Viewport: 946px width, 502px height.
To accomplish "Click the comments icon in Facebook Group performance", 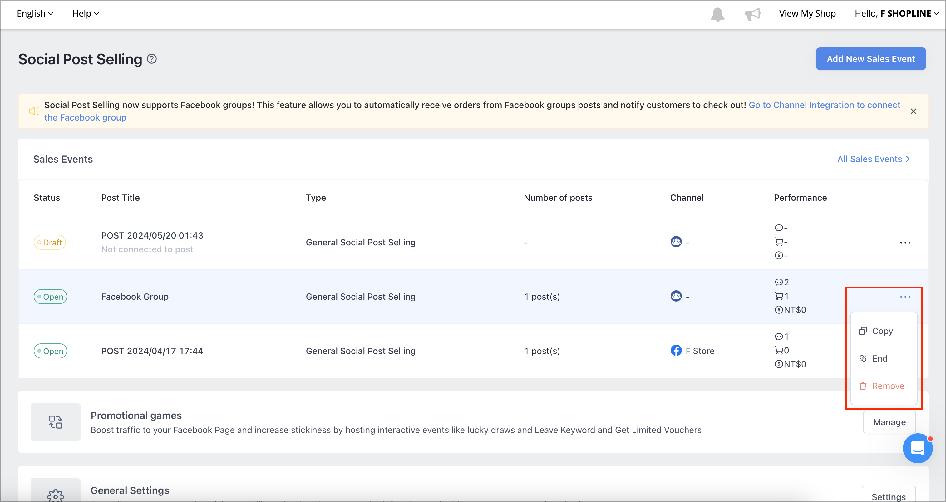I will coord(779,283).
